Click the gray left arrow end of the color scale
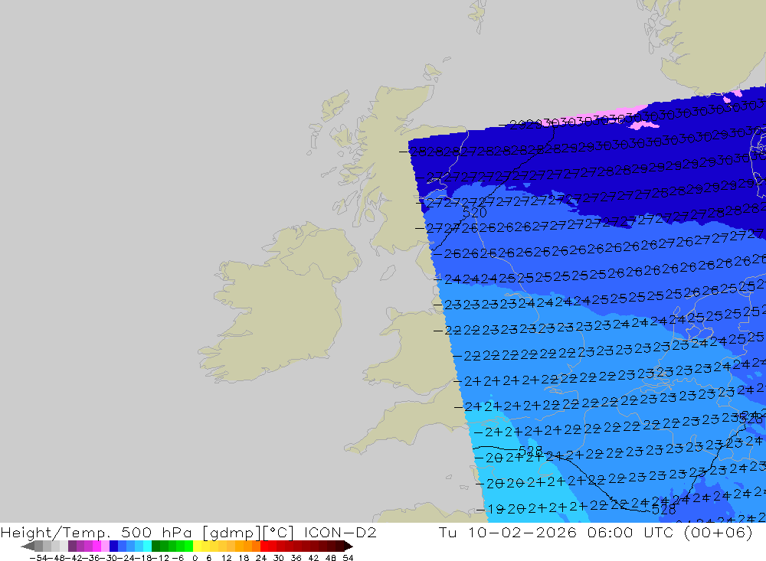Image resolution: width=766 pixels, height=561 pixels. [x=28, y=546]
